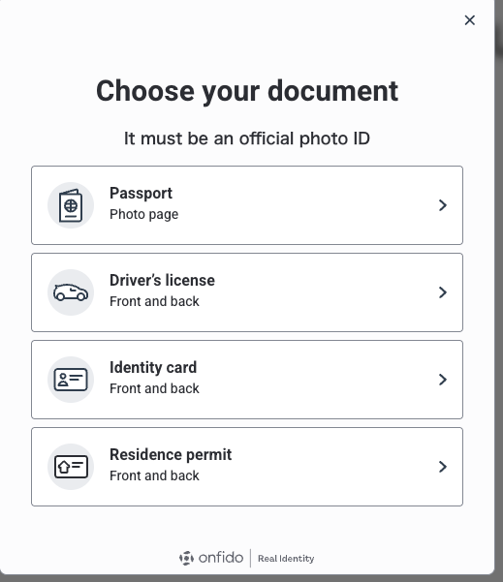The image size is (503, 582).
Task: Click the "Choose your document" heading
Action: click(247, 91)
